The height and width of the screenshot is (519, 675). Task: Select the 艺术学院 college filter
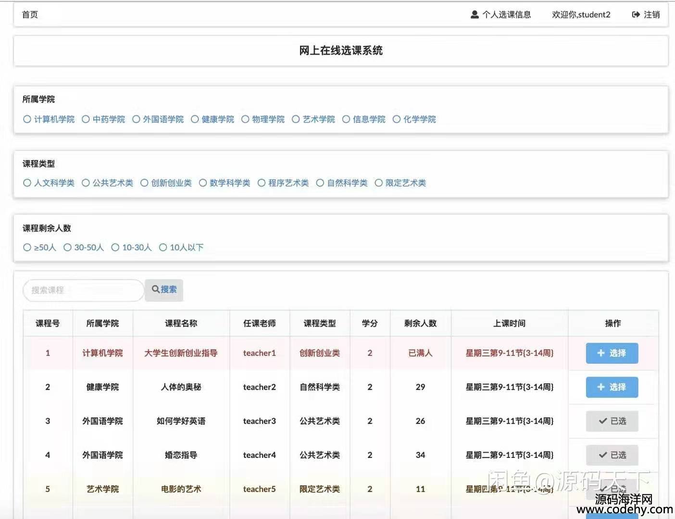[296, 119]
